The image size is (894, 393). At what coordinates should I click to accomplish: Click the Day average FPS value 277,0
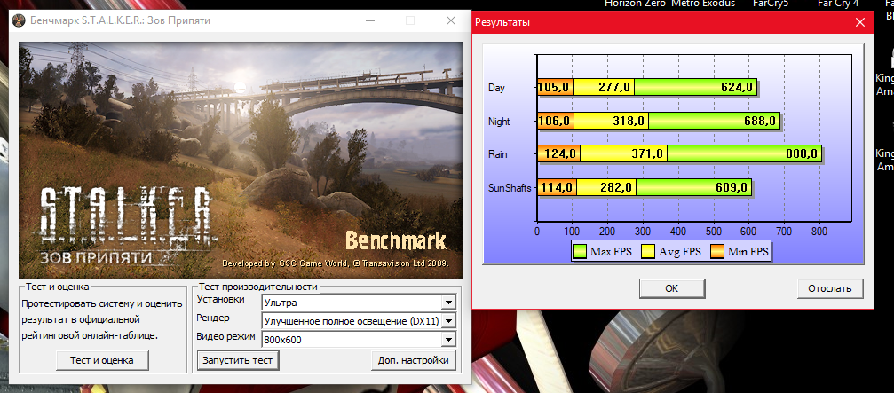coord(616,88)
